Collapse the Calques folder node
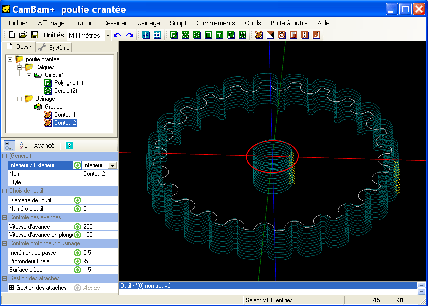Screen dimensions: 428x306 coord(19,67)
